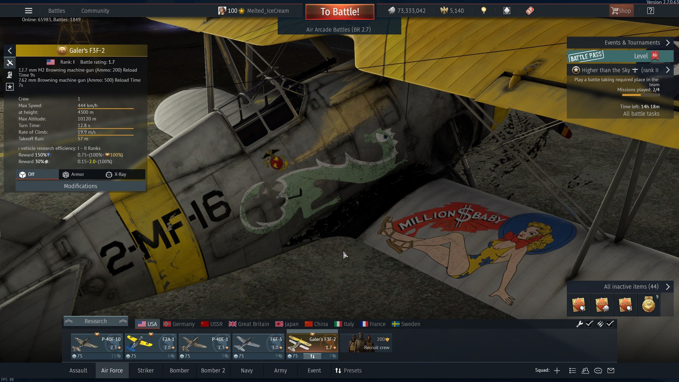The height and width of the screenshot is (382, 679).
Task: Click the Missions played progress bar
Action: click(x=641, y=95)
